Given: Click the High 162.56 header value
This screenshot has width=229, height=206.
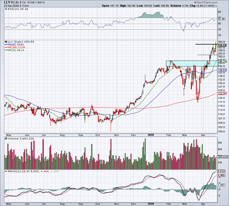Looking at the screenshot, I should pos(127,6).
